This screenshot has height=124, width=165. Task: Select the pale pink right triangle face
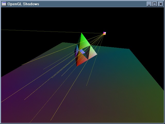tap(93, 53)
